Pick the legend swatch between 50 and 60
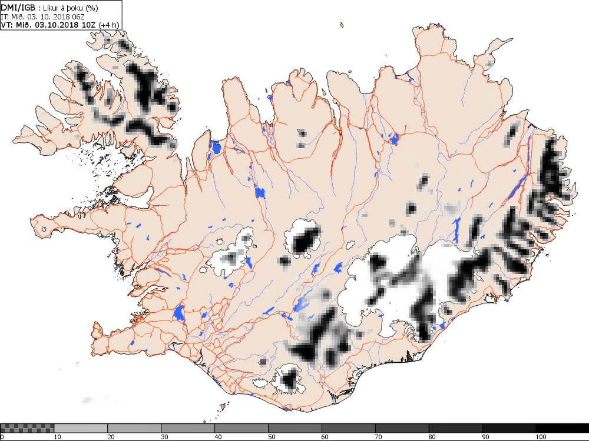This screenshot has height=441, width=589. tap(295, 428)
